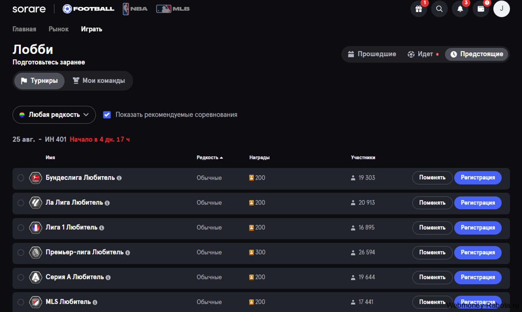Switch to the Мои команды tab
Screen dimensions: 522x312
pyautogui.click(x=99, y=81)
